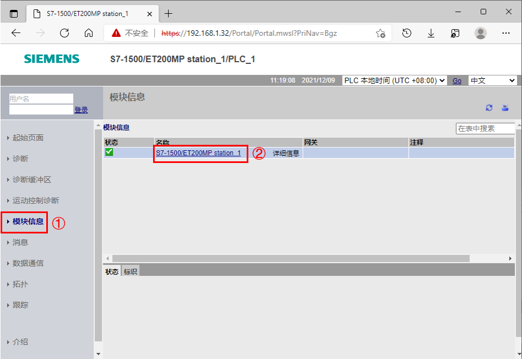Open the collections icon in the toolbar
The image size is (522, 359).
pos(455,33)
